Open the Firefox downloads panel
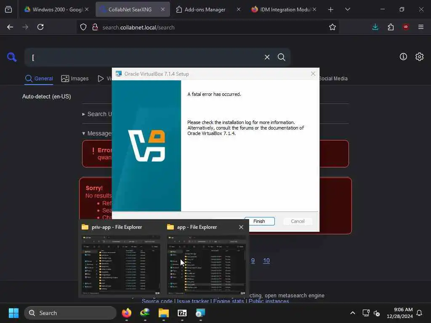Image resolution: width=431 pixels, height=323 pixels. (375, 27)
